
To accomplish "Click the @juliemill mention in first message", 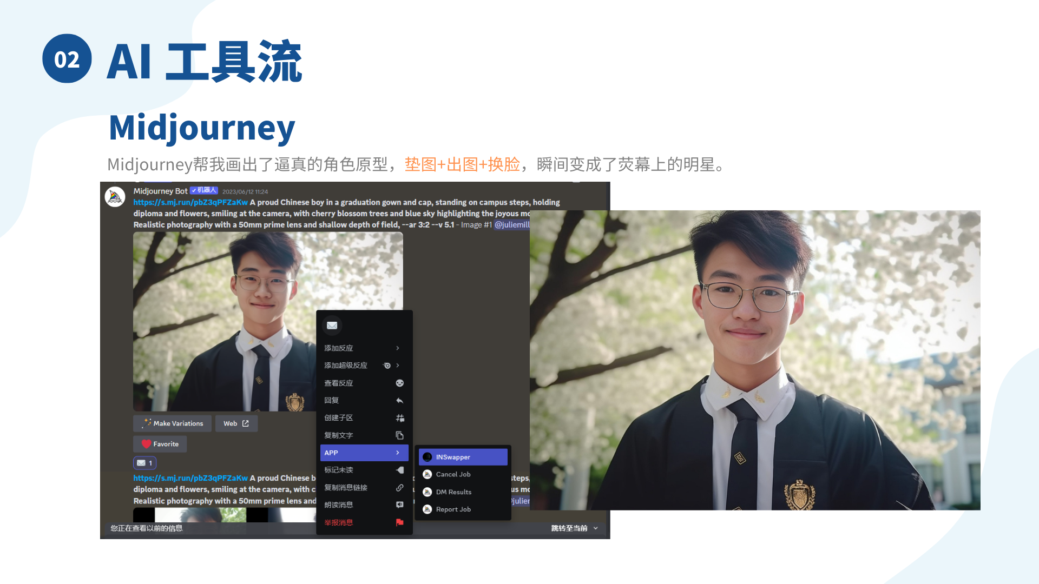I will [512, 225].
